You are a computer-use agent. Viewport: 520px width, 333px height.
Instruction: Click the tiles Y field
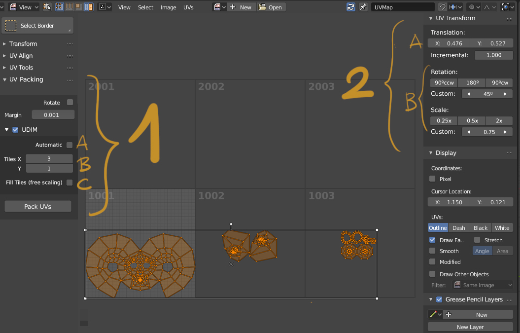click(x=49, y=169)
